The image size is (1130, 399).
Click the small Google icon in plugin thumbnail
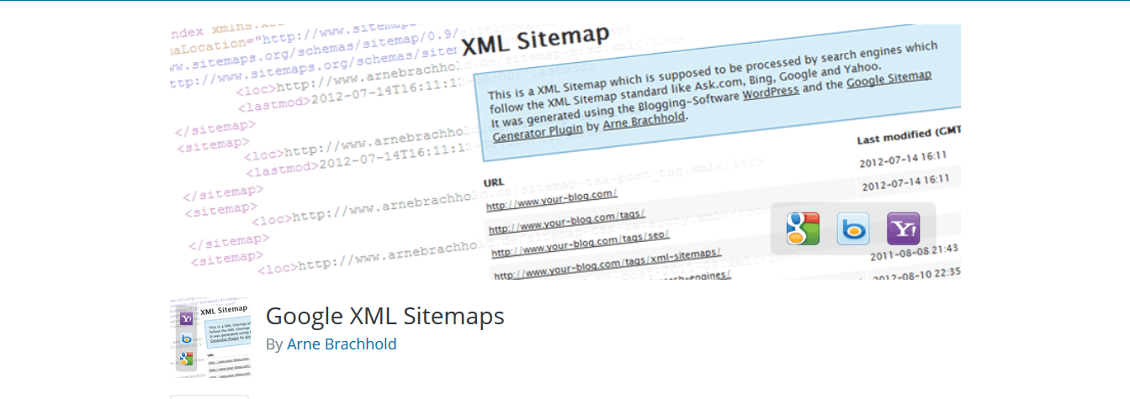[x=187, y=359]
